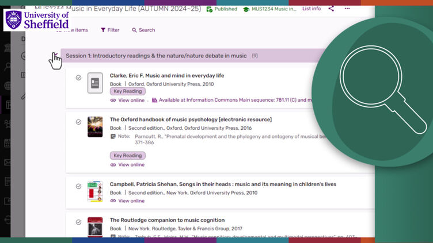Viewport: 433px width, 243px height.
Task: Click the Search magnifier icon in toolbar
Action: coord(134,30)
